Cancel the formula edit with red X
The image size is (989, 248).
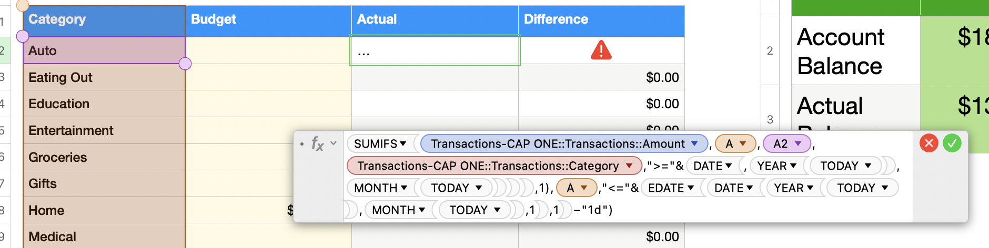[929, 143]
